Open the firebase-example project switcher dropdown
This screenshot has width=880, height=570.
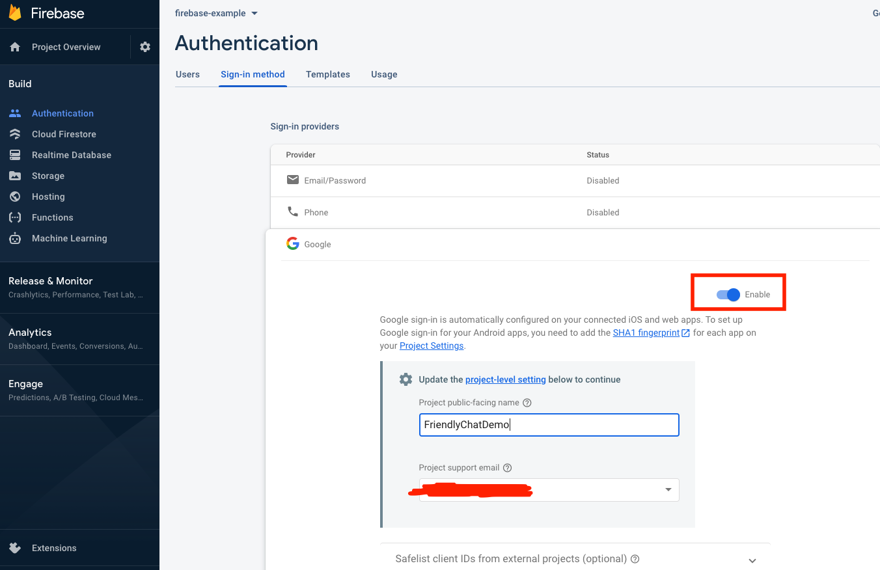point(217,13)
